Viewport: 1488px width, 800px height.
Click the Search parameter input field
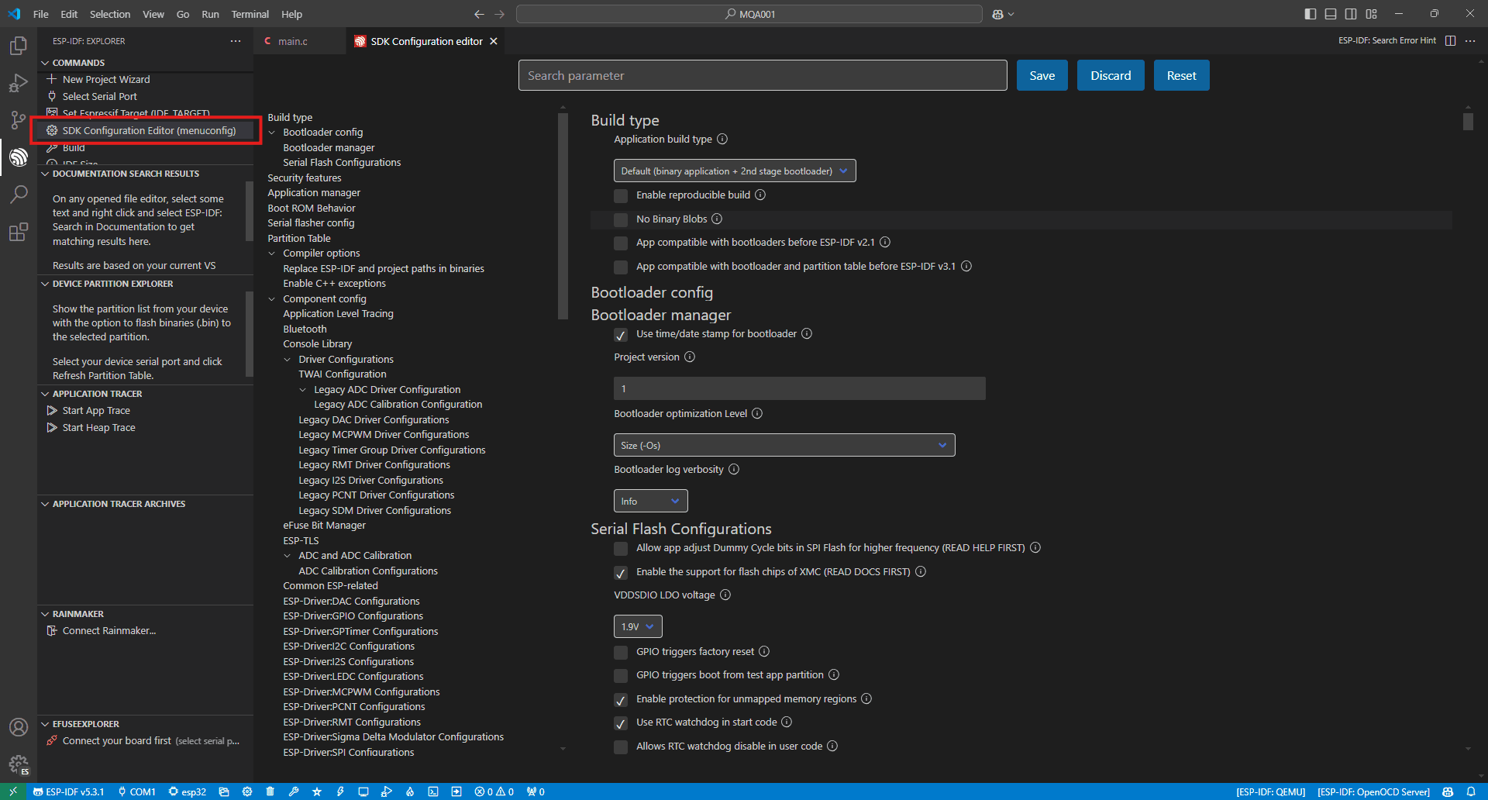tap(763, 75)
